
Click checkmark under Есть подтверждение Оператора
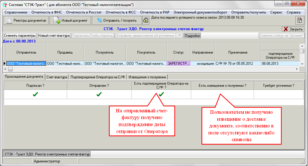coord(161,94)
